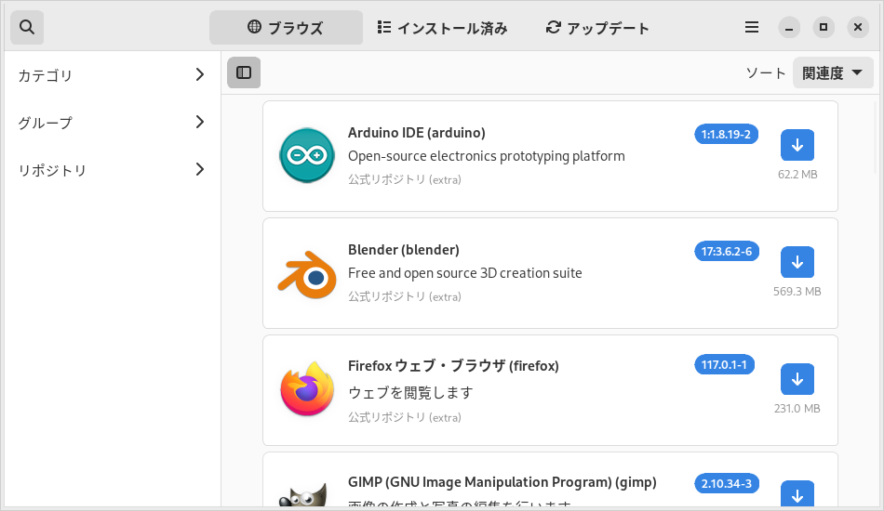Click Arduino version badge 1:1.8.19-2
This screenshot has height=511, width=884.
[x=726, y=135]
